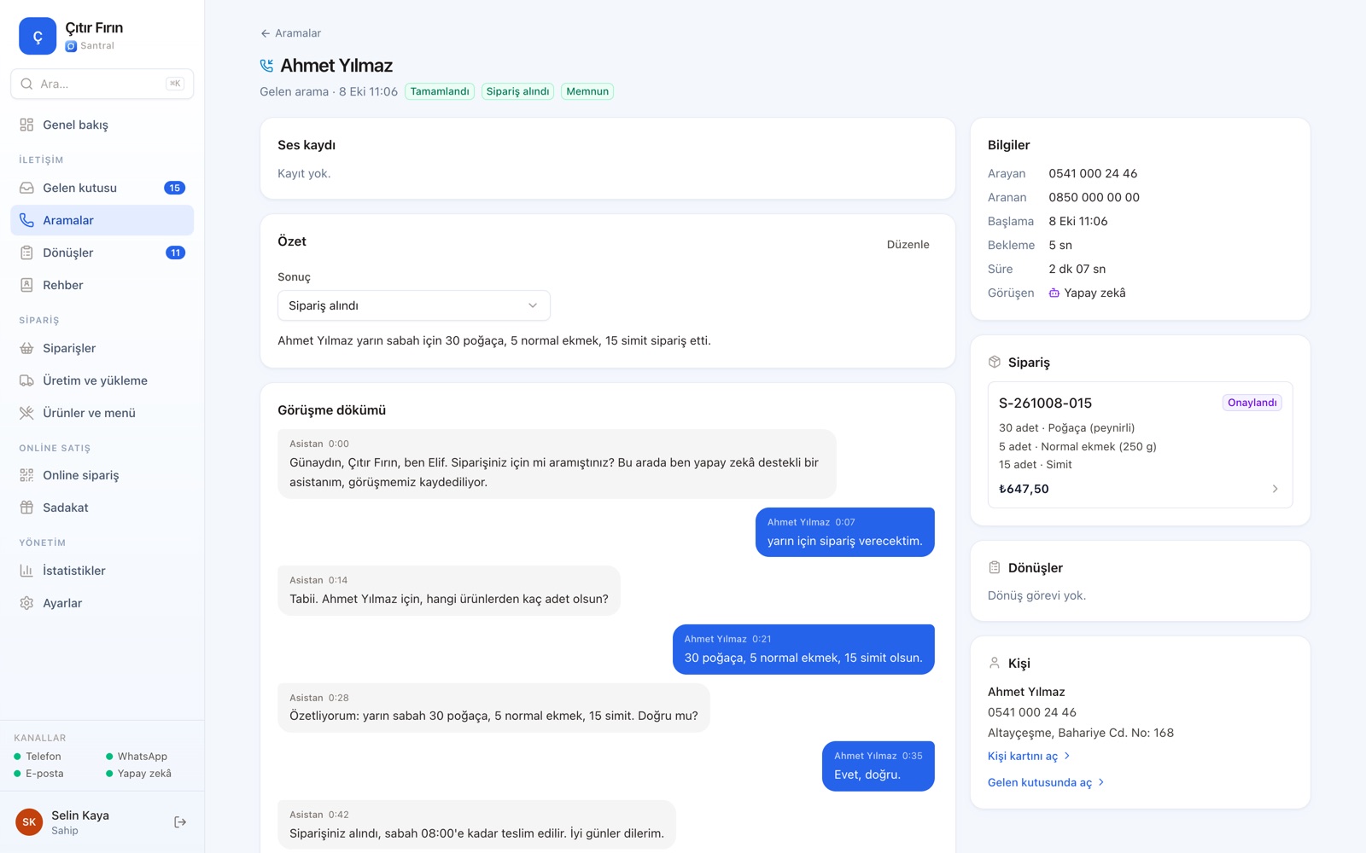This screenshot has width=1366, height=853.
Task: Click the Tamamlandı status tag
Action: point(440,91)
